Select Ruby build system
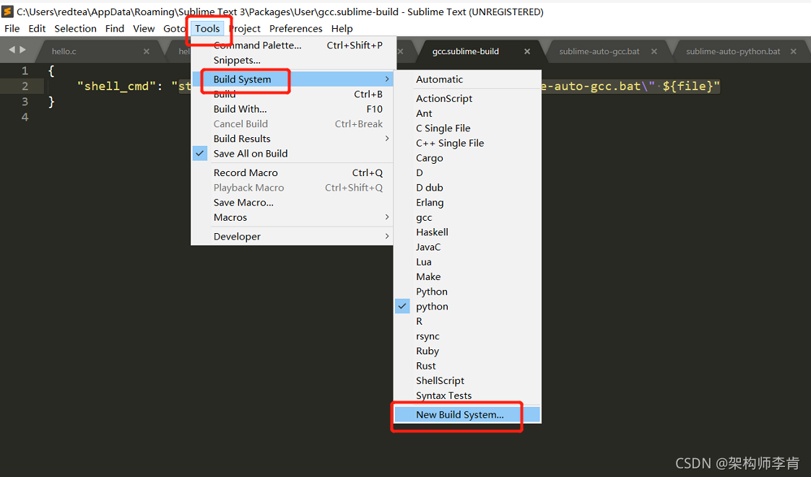Screen dimensions: 811x477 (x=467, y=351)
